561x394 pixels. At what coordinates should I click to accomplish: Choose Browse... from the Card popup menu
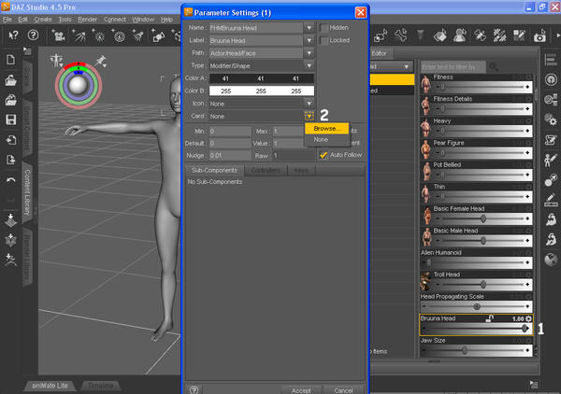pos(326,128)
